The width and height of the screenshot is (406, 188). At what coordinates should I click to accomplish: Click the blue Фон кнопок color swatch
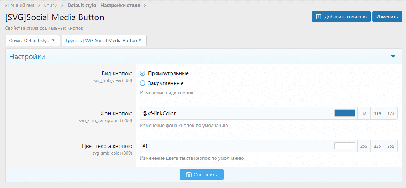(x=344, y=113)
